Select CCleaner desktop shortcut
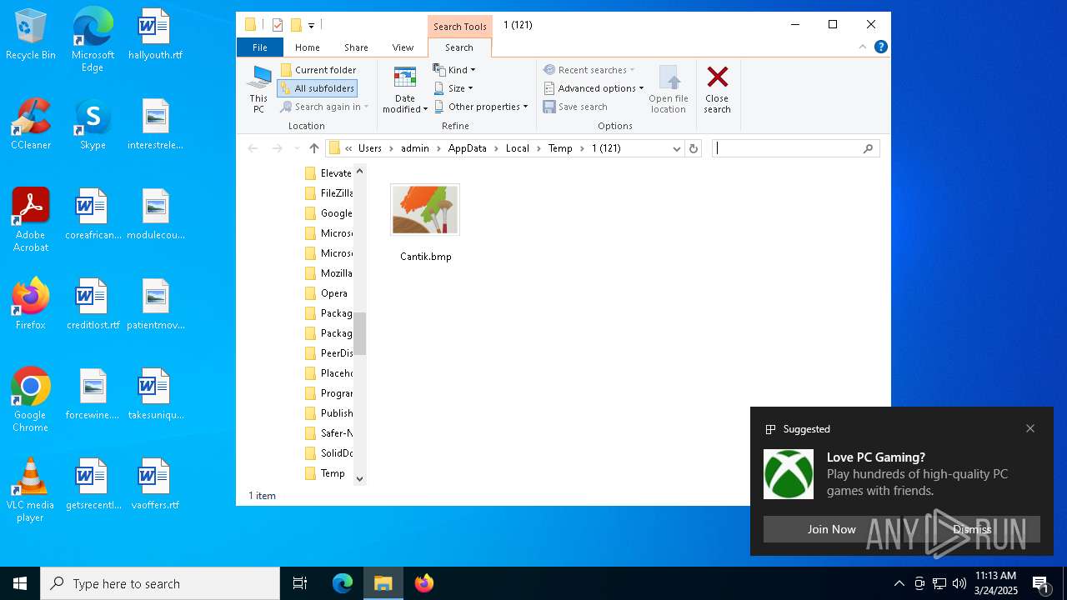This screenshot has height=600, width=1067. point(31,125)
